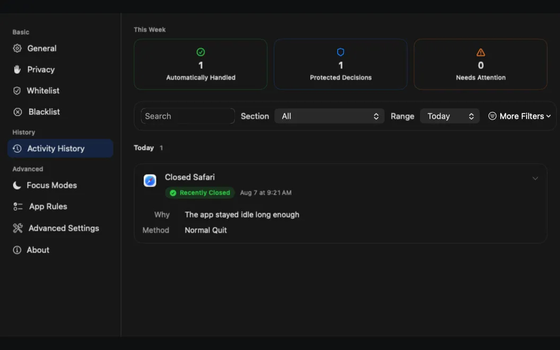Select the Blacklist crossed-circle icon
Screen dimensions: 560x350
tap(17, 112)
